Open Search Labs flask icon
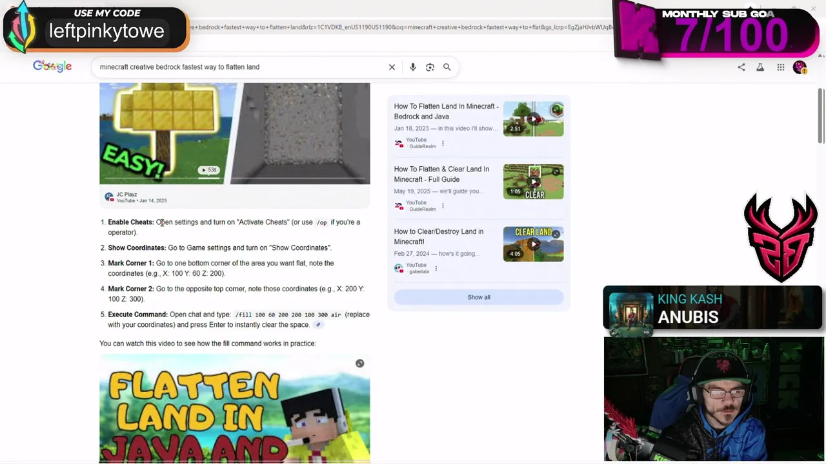The height and width of the screenshot is (464, 826). (760, 67)
